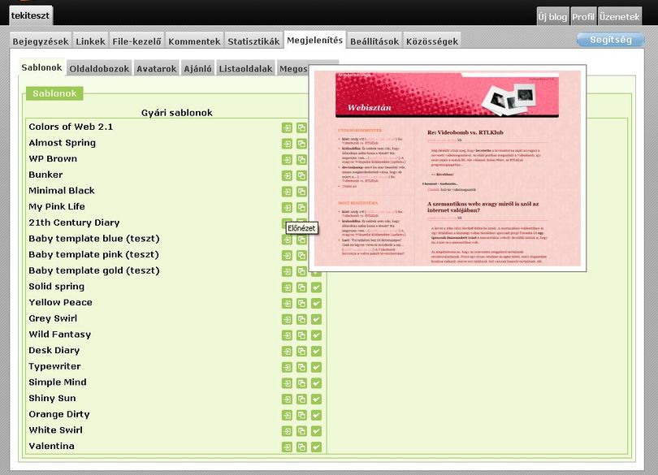Click the arrow-box icon for Grey Swirl
Screen dimensions: 658x475
point(287,319)
